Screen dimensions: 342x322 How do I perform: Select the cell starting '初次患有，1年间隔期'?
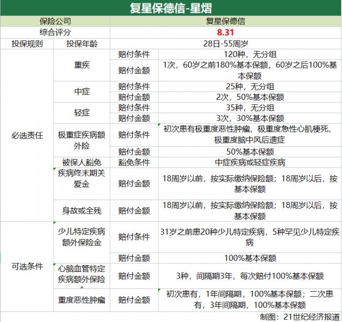(250, 300)
